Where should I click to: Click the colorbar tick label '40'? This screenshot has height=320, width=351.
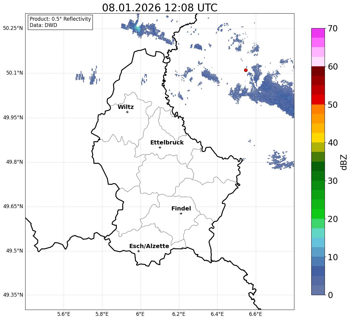coord(333,143)
